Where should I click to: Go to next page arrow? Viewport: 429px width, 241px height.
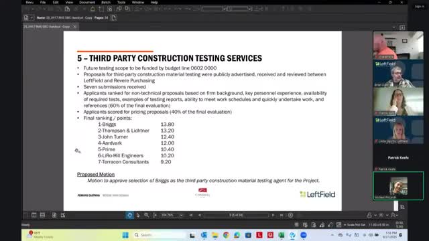click(273, 216)
